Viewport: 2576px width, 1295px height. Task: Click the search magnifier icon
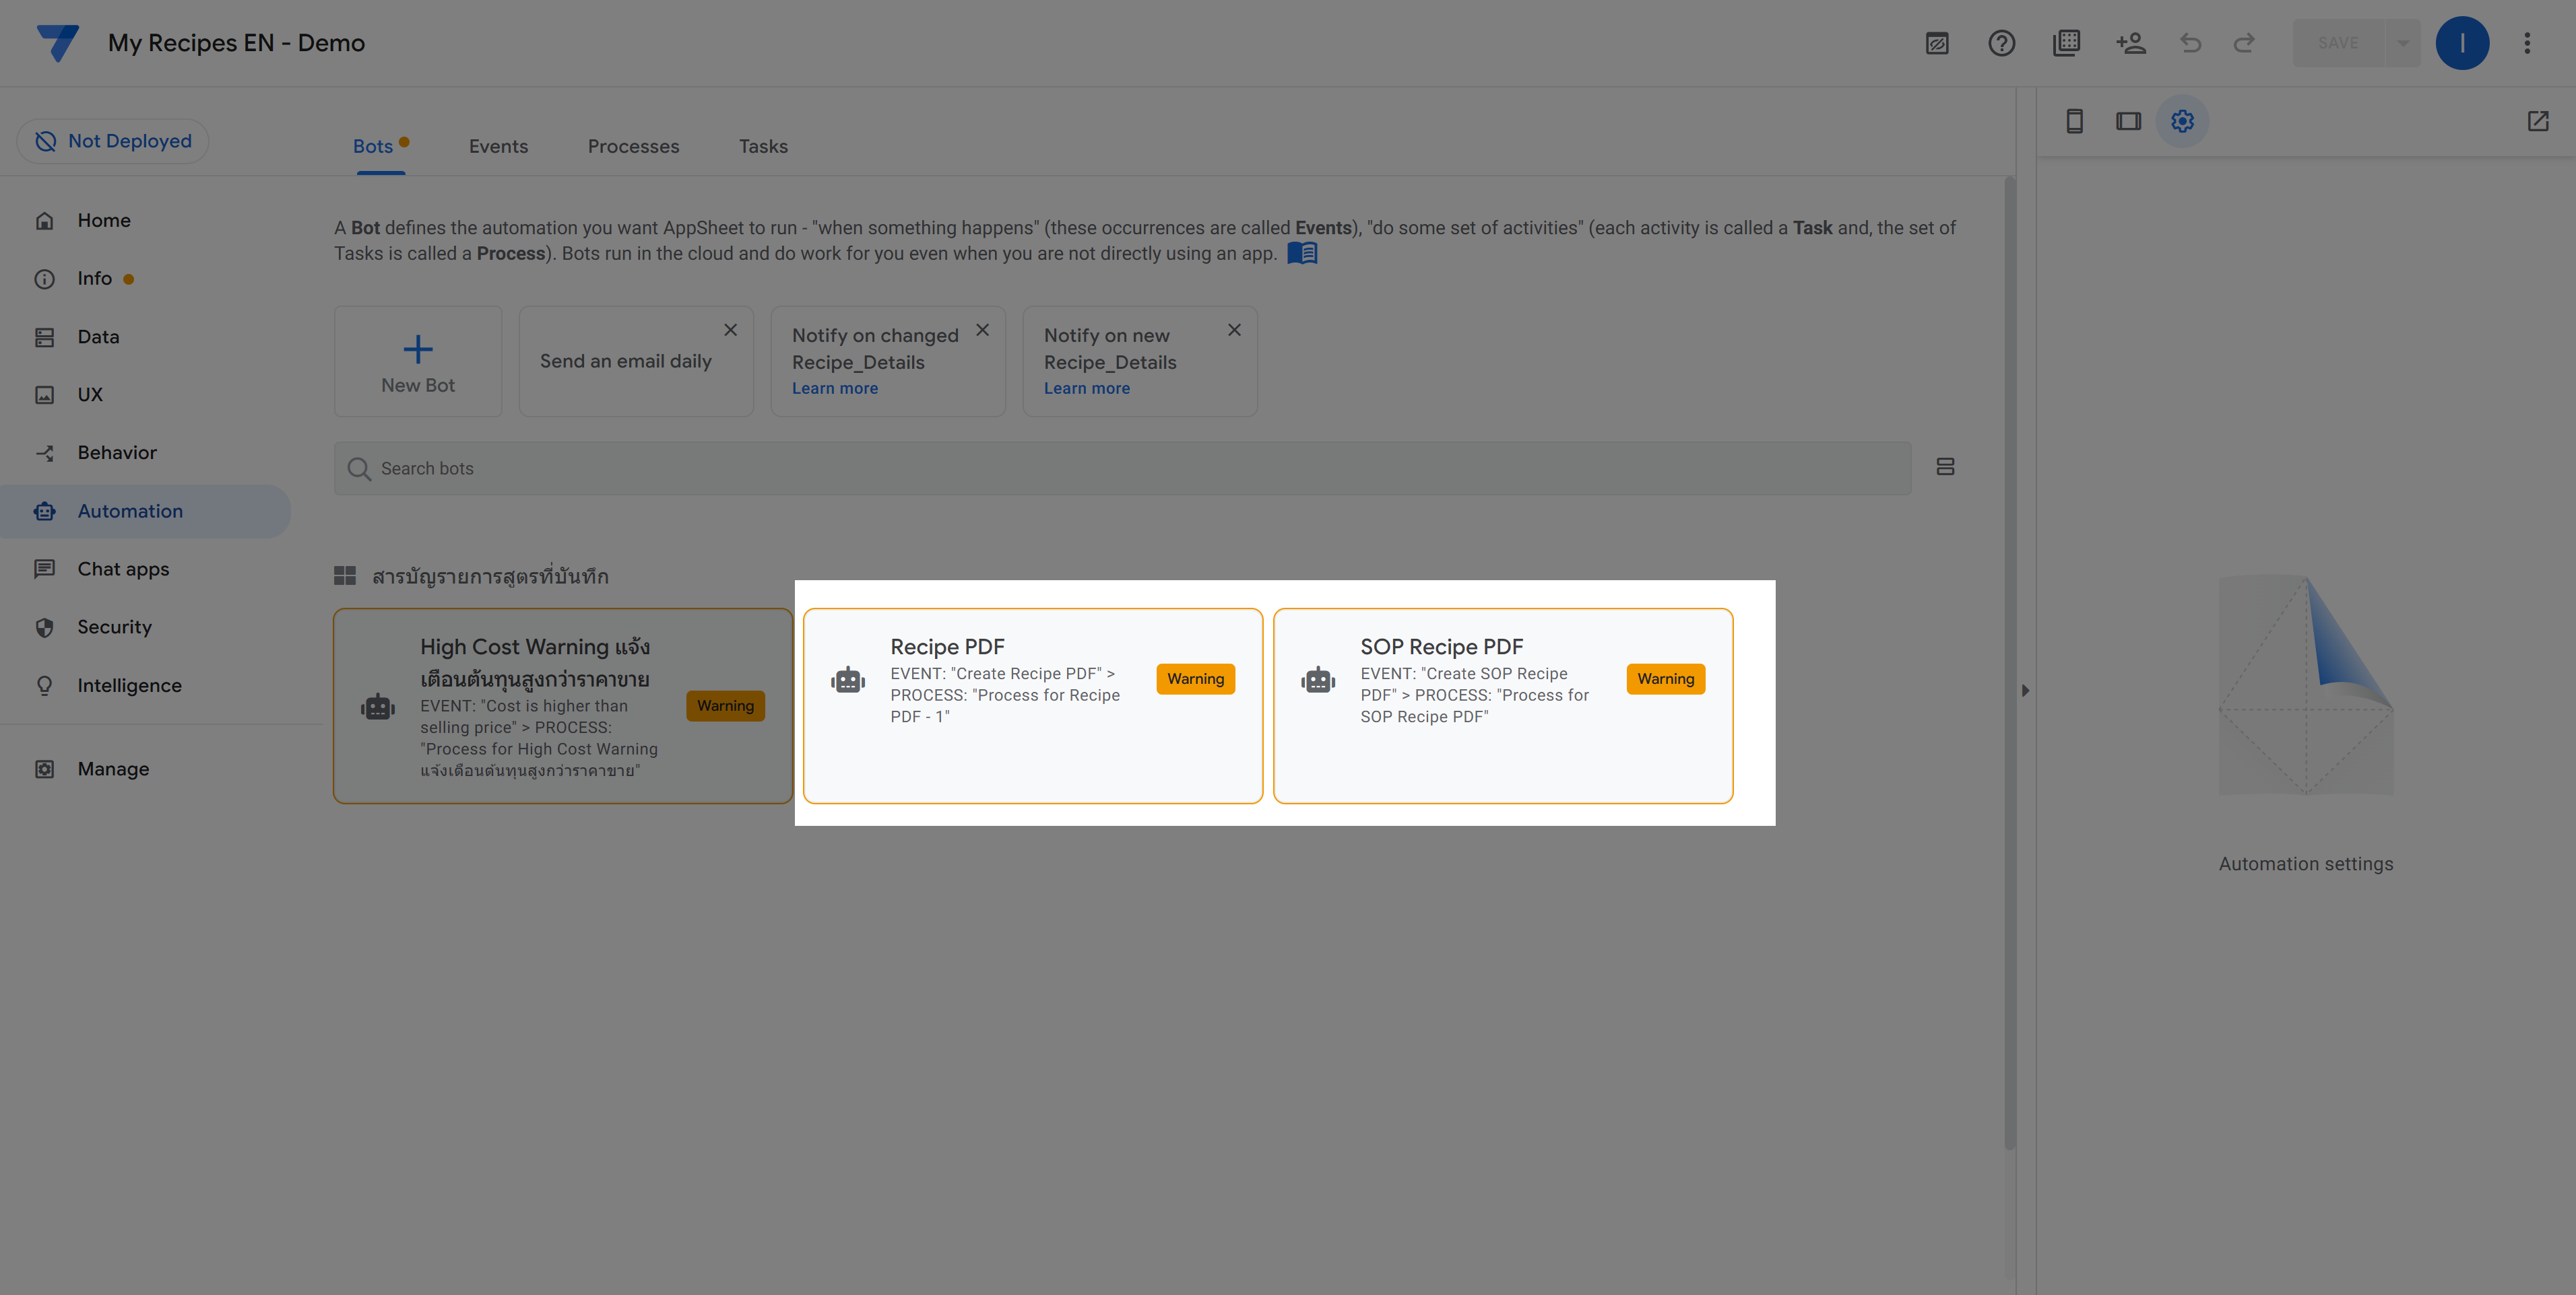coord(359,468)
